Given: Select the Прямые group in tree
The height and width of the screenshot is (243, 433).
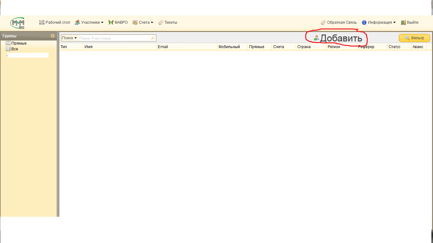Looking at the screenshot, I should 19,43.
